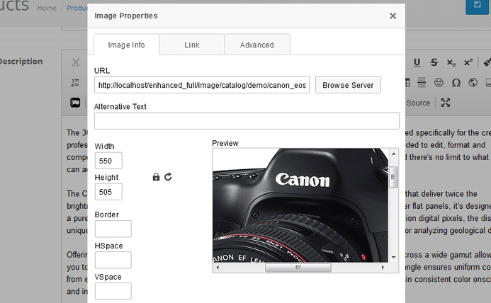Click the Products breadcrumb link

click(77, 8)
